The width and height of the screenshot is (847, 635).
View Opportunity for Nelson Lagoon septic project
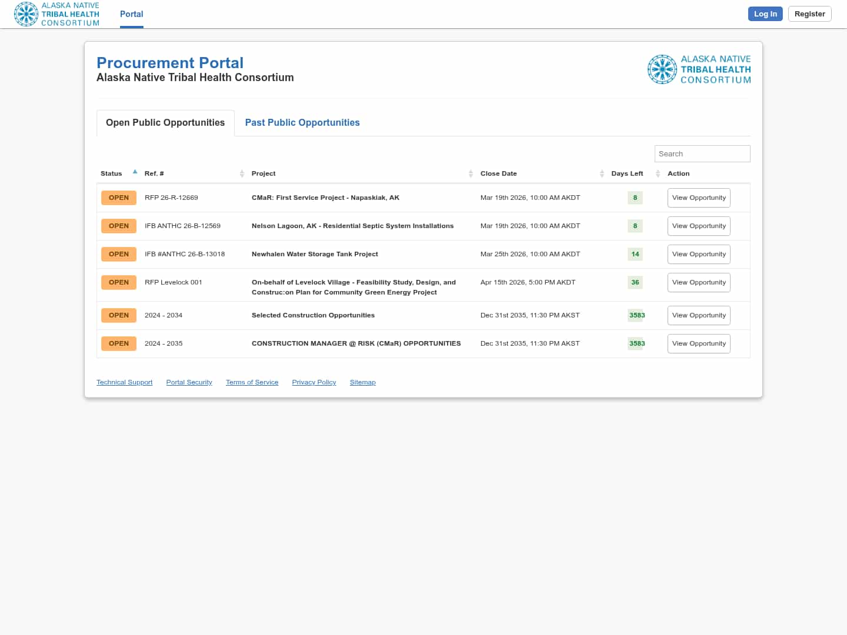699,226
